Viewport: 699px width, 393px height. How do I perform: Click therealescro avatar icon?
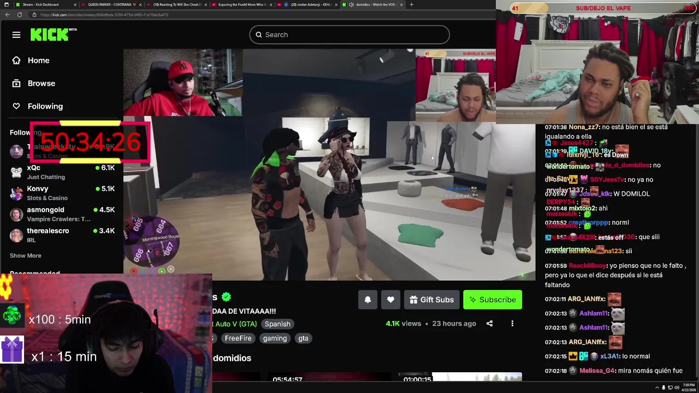[x=17, y=235]
